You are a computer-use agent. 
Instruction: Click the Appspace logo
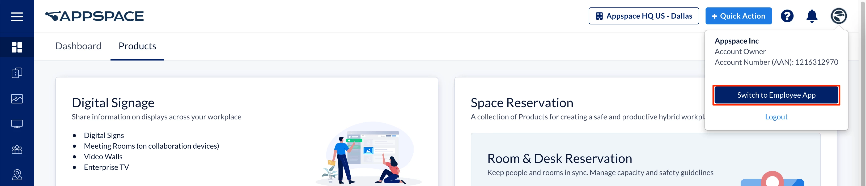click(x=95, y=16)
